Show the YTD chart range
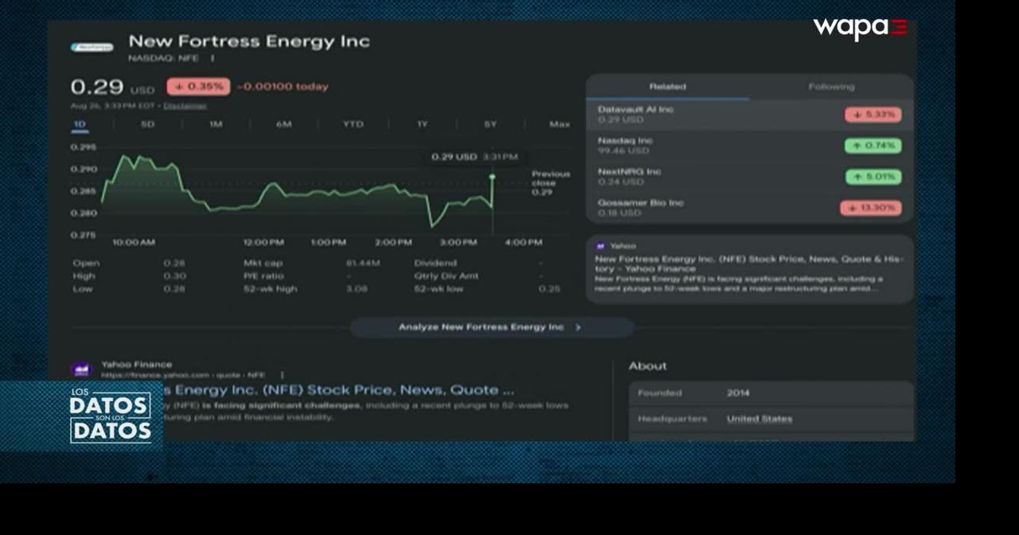The image size is (1019, 535). coord(353,124)
